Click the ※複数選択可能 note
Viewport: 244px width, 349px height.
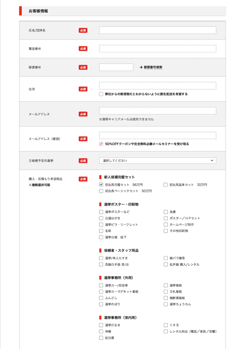39,185
